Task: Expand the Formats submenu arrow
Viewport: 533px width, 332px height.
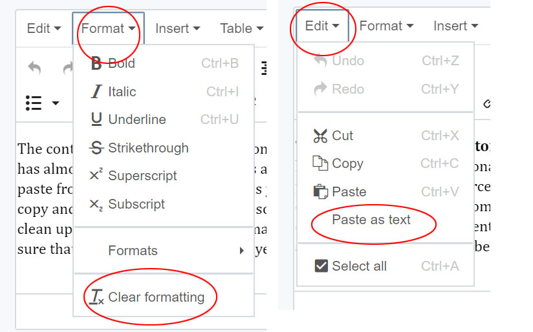Action: (x=242, y=251)
